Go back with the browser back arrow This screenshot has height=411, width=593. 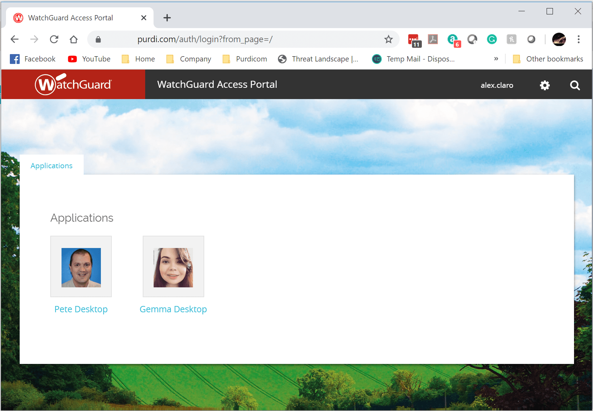(14, 39)
